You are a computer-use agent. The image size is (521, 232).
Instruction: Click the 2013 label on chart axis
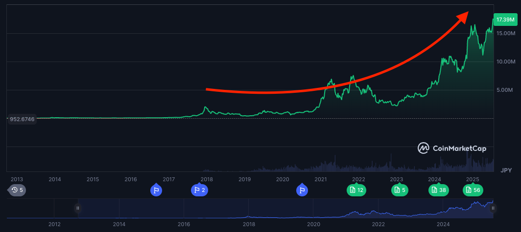(x=17, y=179)
